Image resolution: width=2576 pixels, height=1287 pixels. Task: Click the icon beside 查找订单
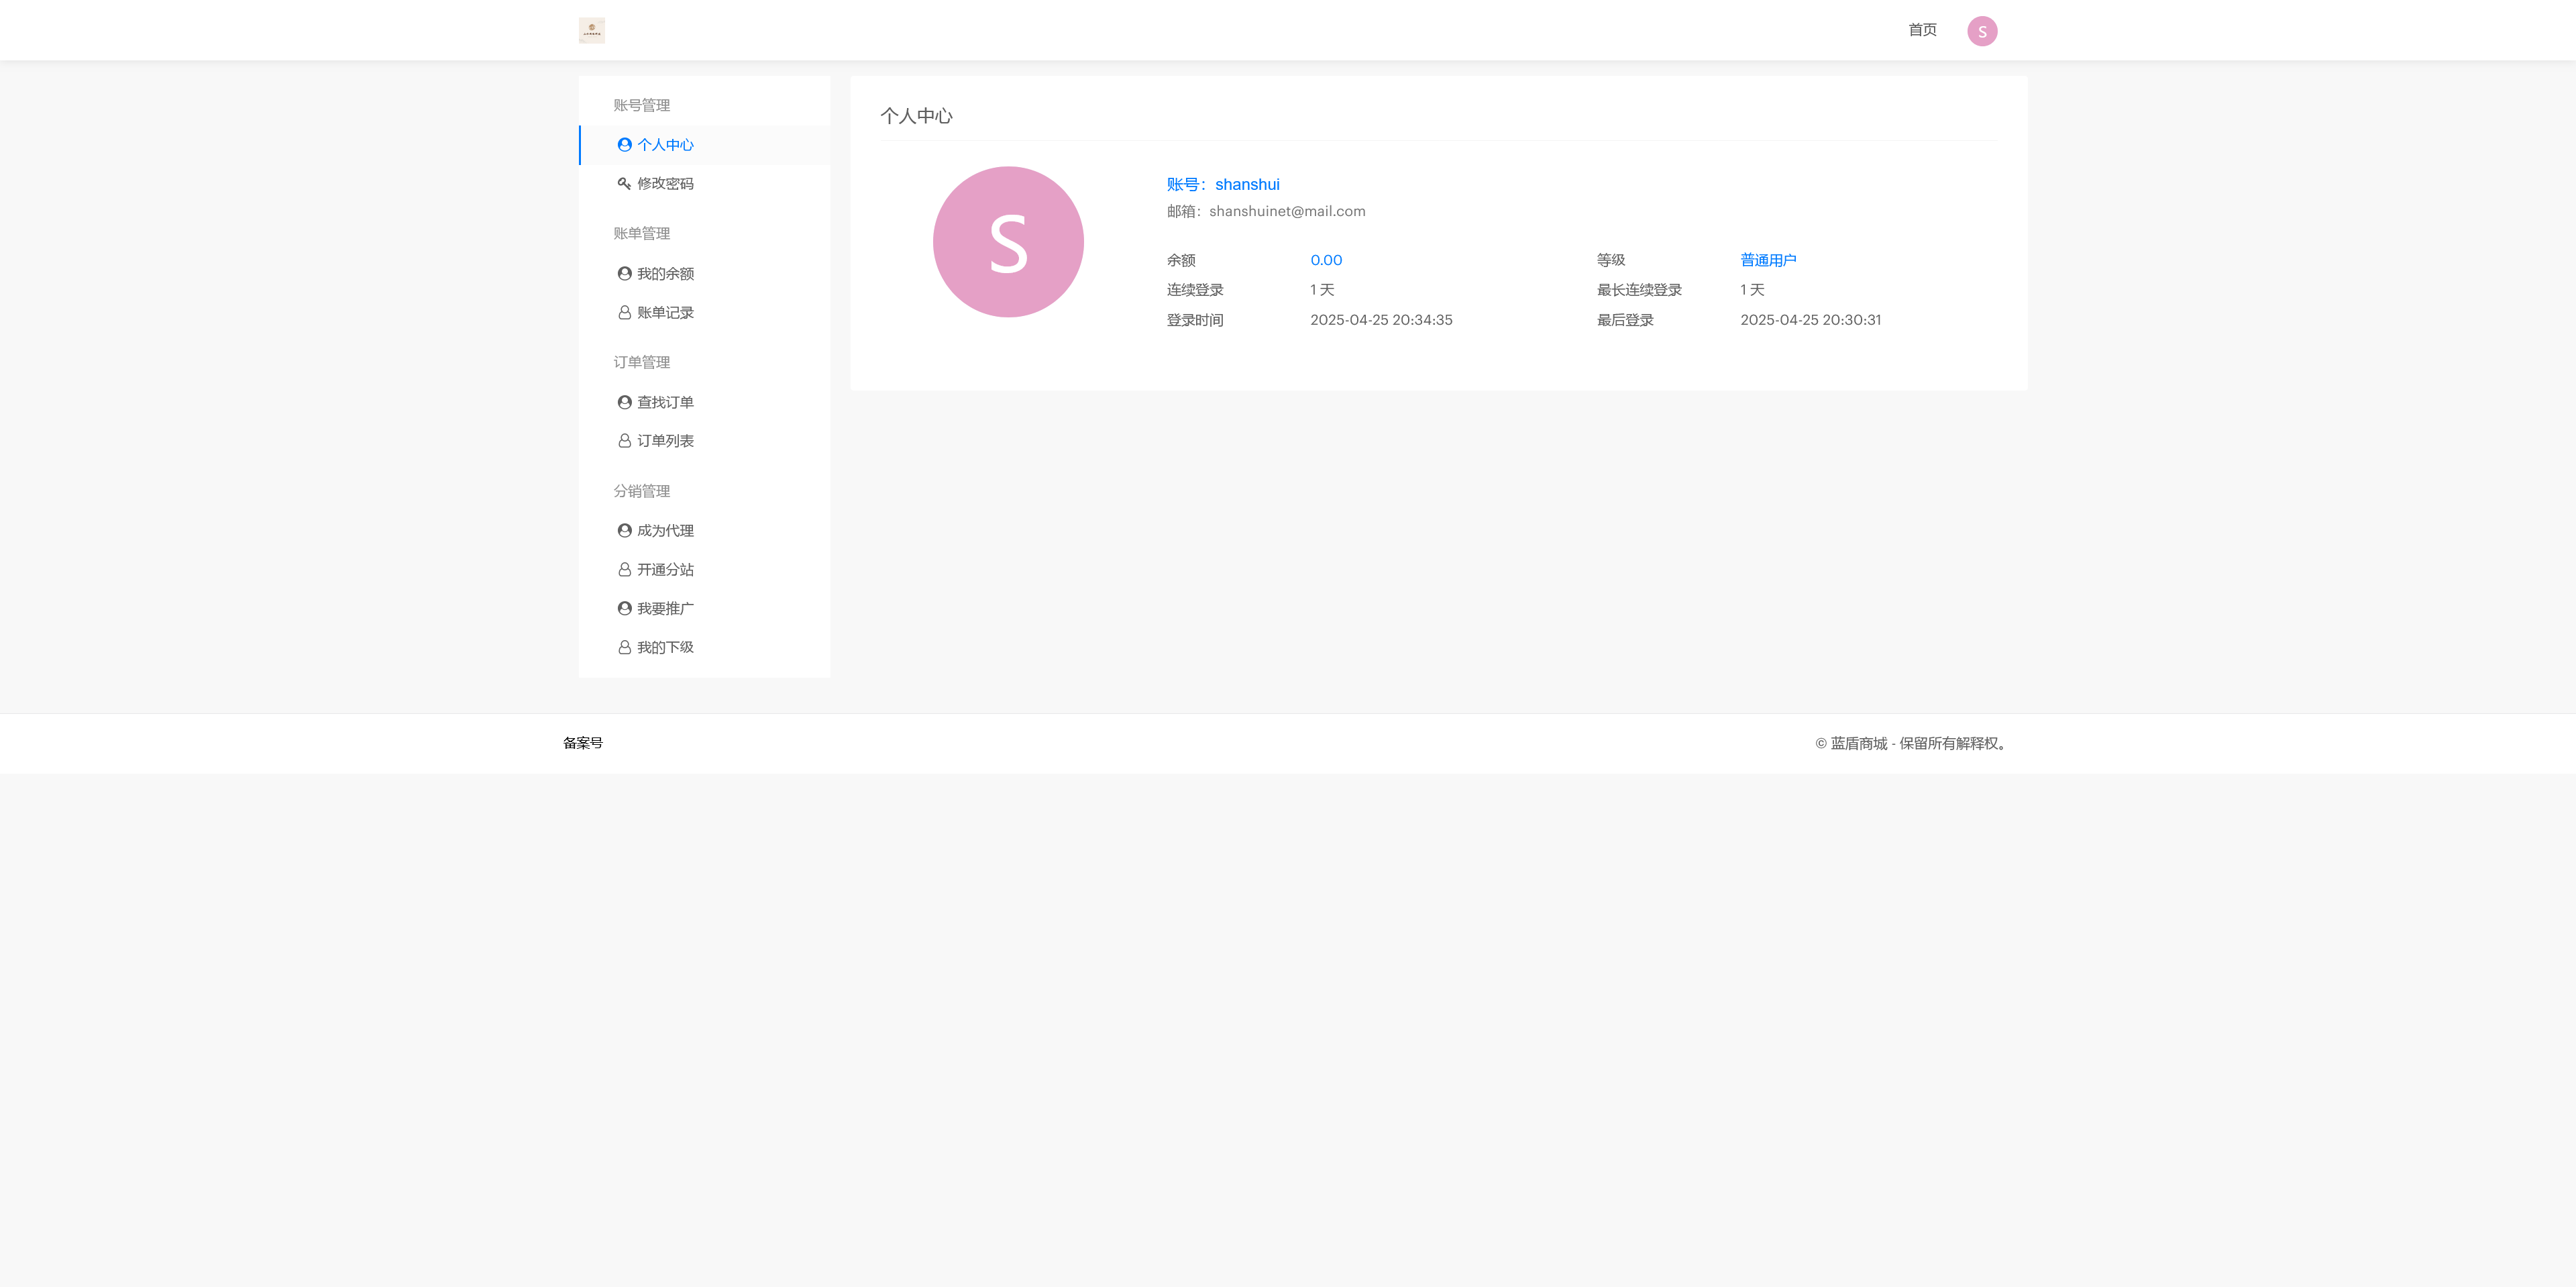tap(624, 402)
